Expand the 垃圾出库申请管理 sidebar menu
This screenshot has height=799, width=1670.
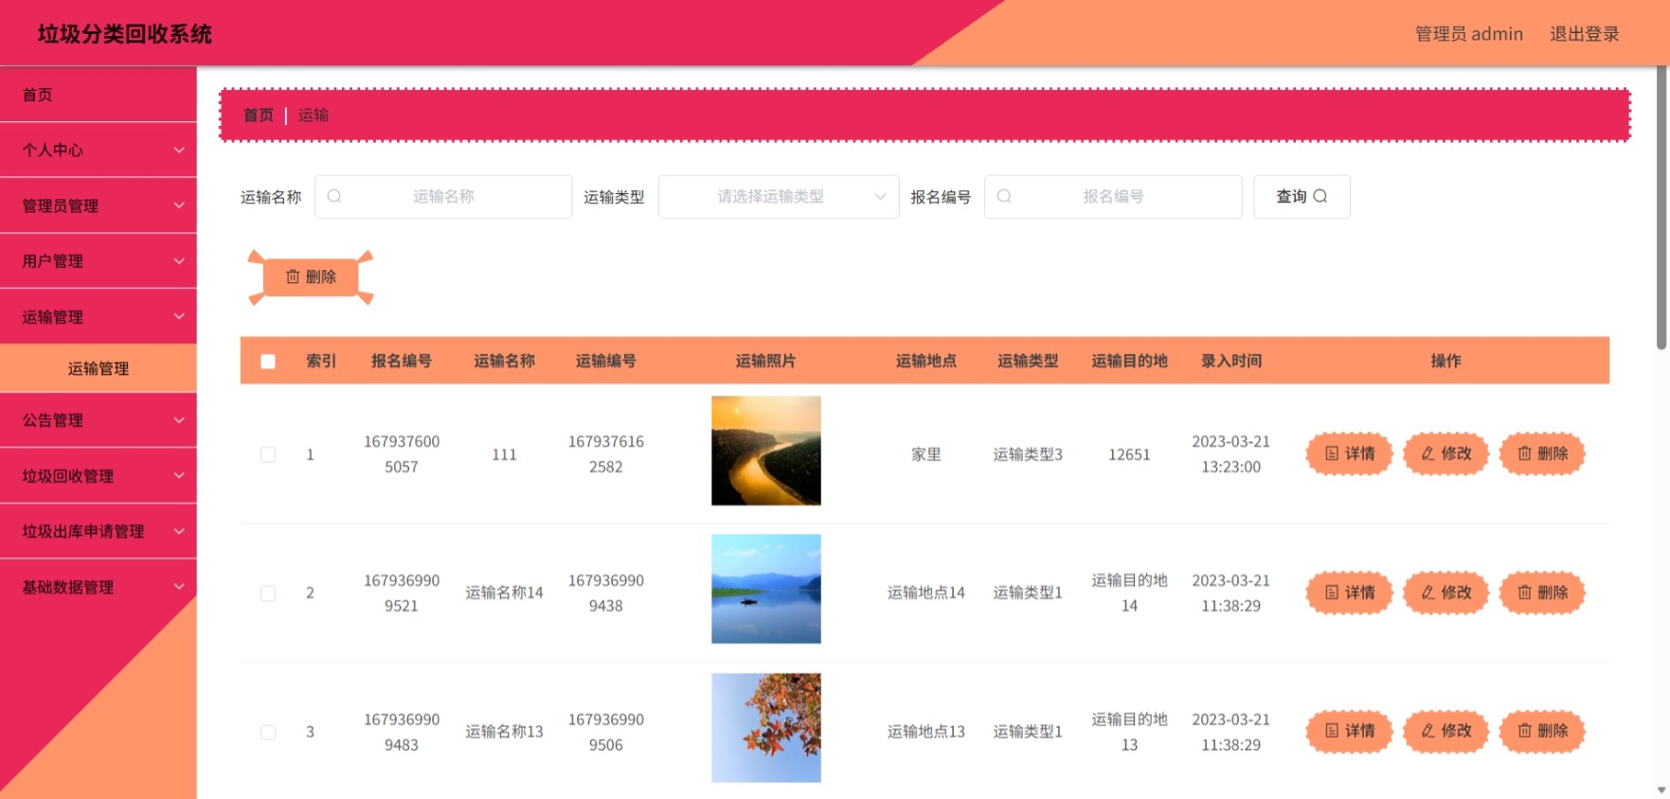(99, 531)
